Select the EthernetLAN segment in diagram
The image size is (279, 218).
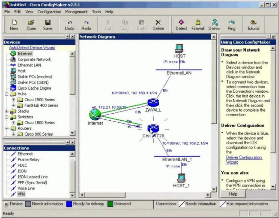(179, 70)
